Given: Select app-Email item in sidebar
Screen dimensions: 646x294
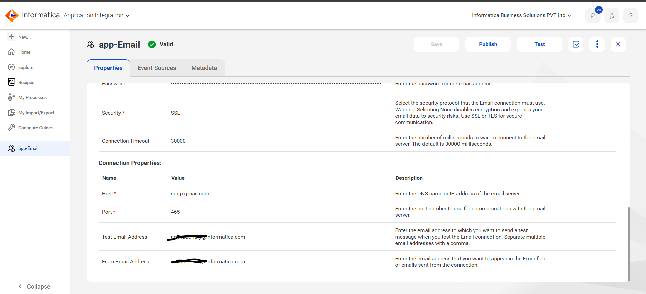Looking at the screenshot, I should click(35, 148).
